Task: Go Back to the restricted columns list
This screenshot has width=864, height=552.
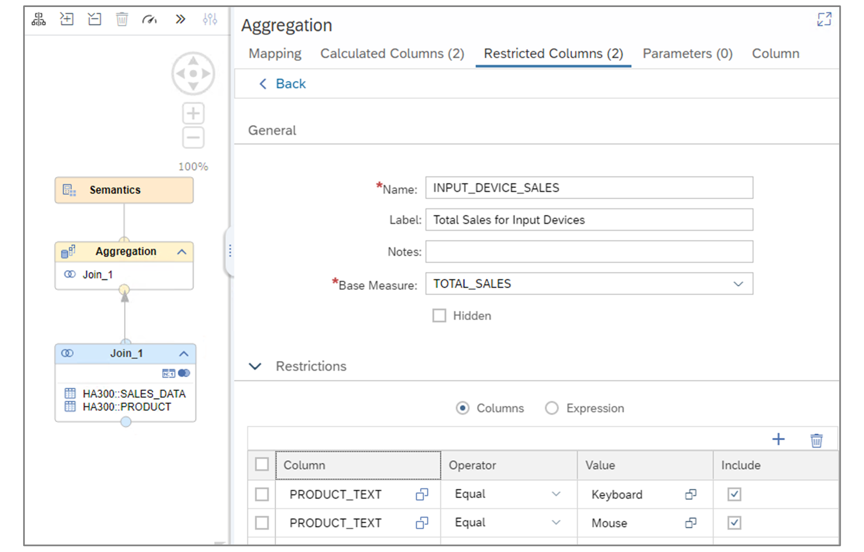Action: 283,84
